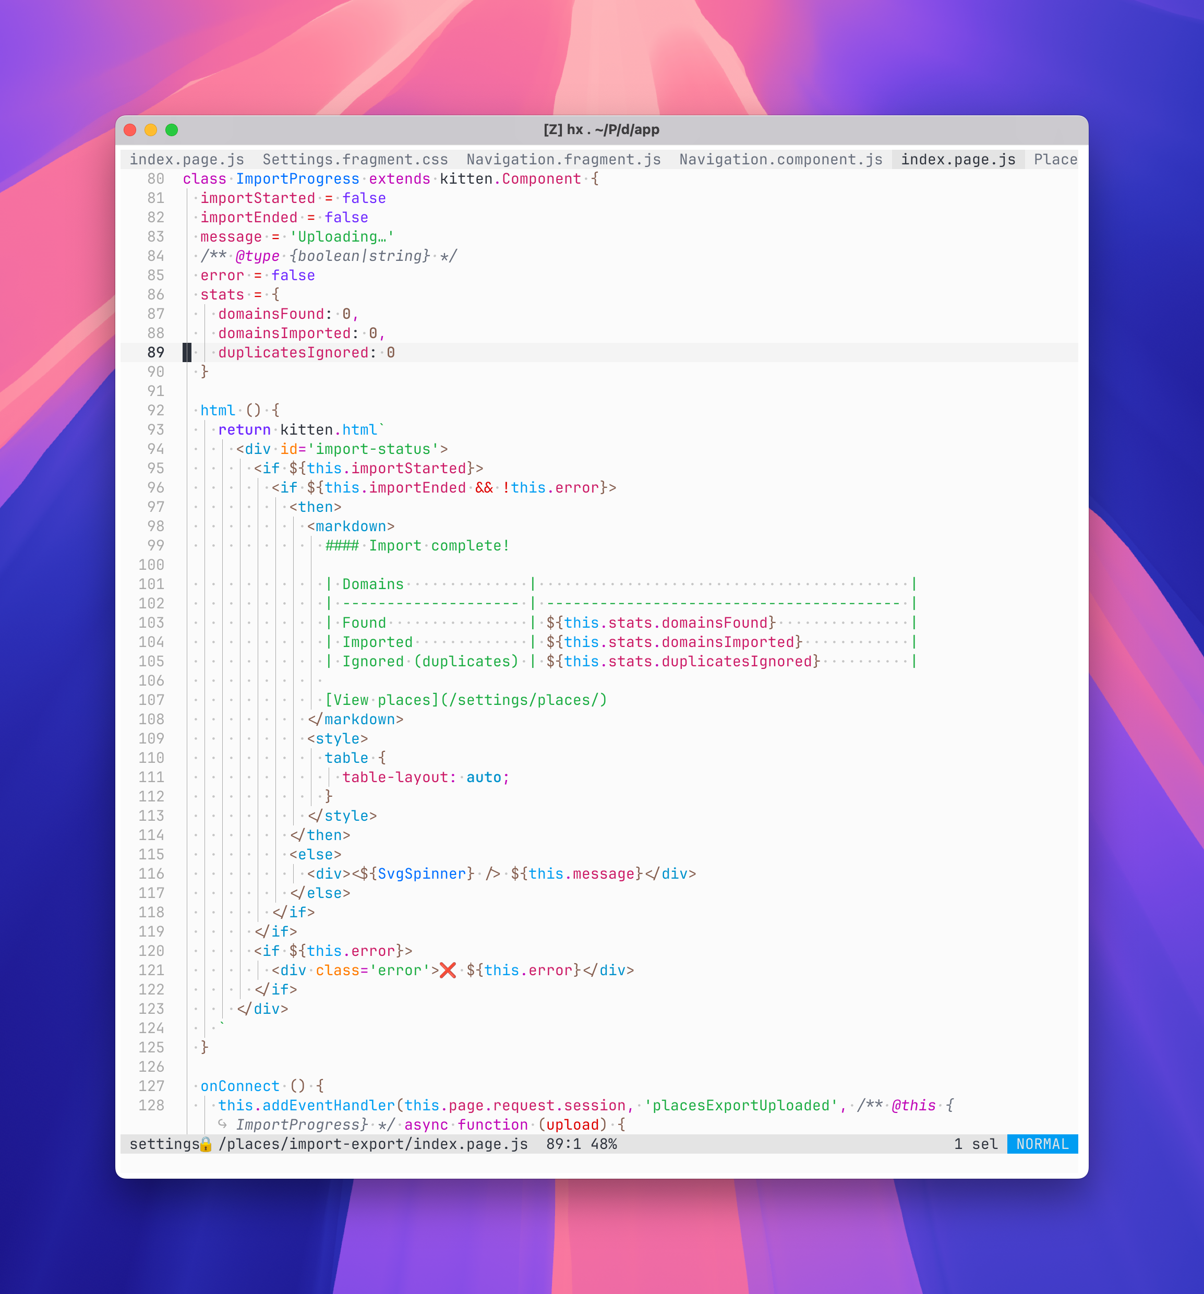Screen dimensions: 1204x1294
Task: Click 'async function' on the wrapped line
Action: point(466,1125)
